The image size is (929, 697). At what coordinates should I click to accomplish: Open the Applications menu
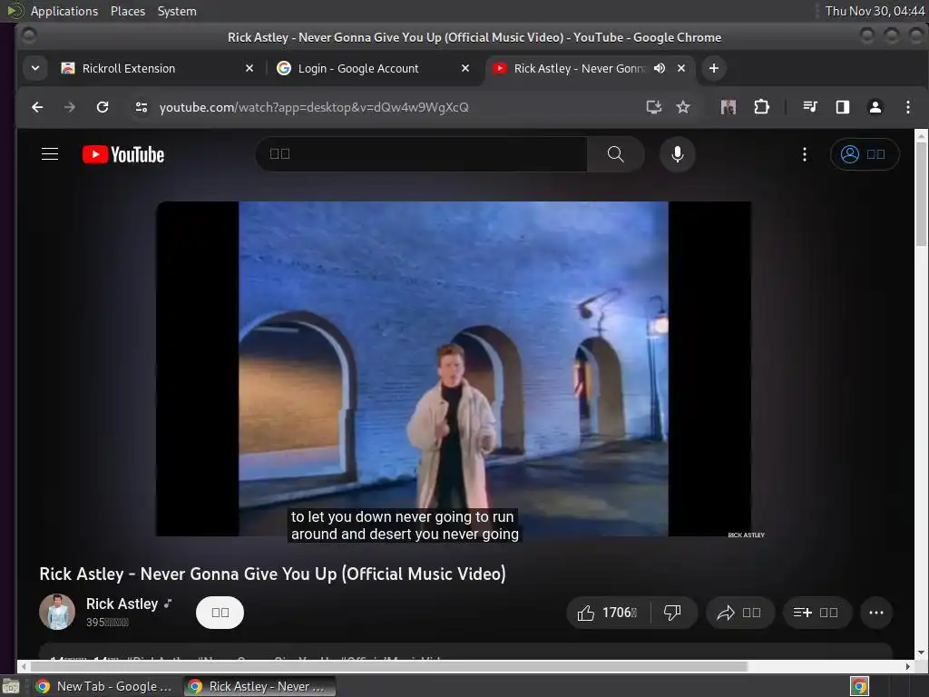click(x=64, y=11)
